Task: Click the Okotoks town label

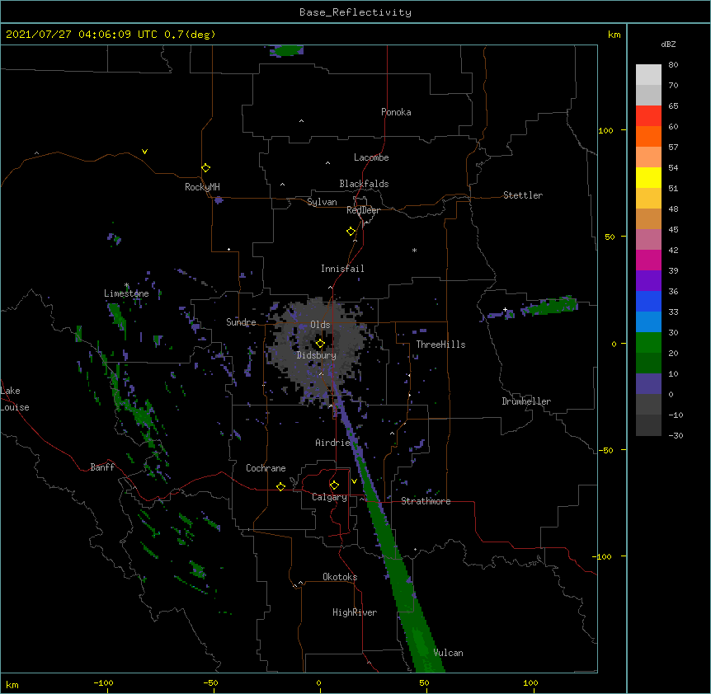Action: [340, 577]
